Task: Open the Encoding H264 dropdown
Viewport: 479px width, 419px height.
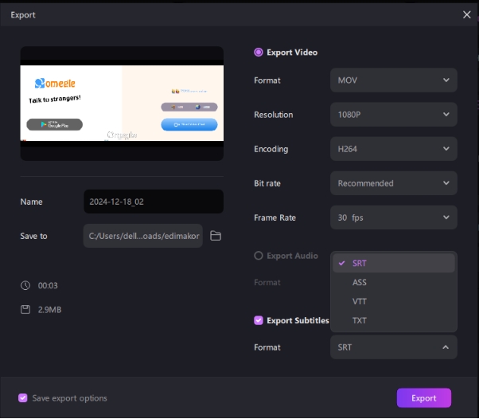Action: (x=393, y=149)
